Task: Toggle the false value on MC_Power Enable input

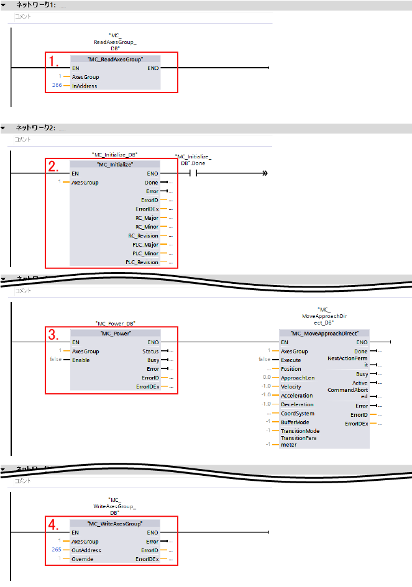Action: pos(55,360)
